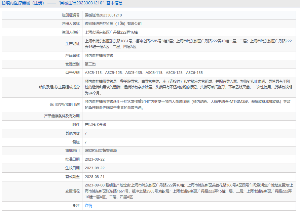The height and width of the screenshot is (214, 300).
Task: Select structure description starting 颅内血栓抽吸导管是一种单腔导管
Action: pos(188,87)
